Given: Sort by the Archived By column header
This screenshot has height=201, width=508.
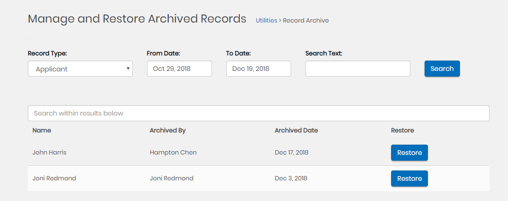Looking at the screenshot, I should click(x=167, y=130).
